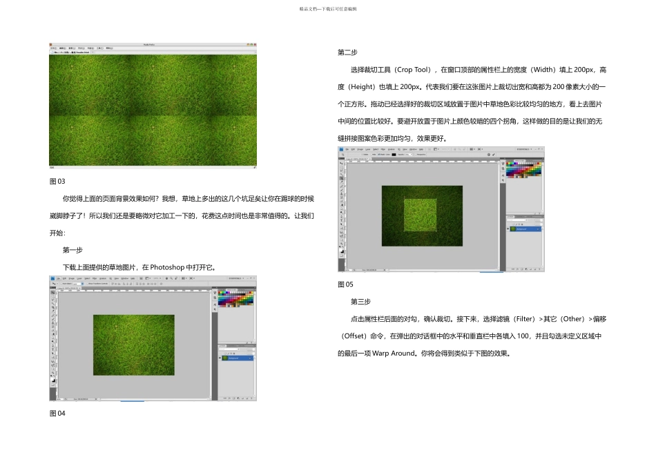Click the Photoshop Ps logo in figure 04 window
Viewport: 656px width, 464px height.
(x=52, y=278)
